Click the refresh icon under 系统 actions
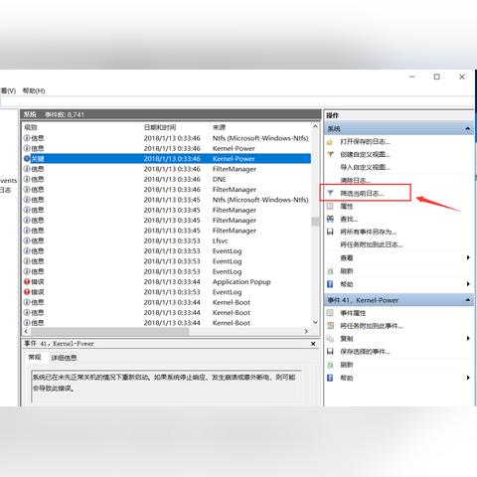 (x=330, y=271)
